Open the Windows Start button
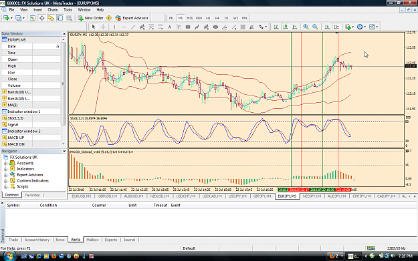This screenshot has width=418, height=261. coord(9,256)
